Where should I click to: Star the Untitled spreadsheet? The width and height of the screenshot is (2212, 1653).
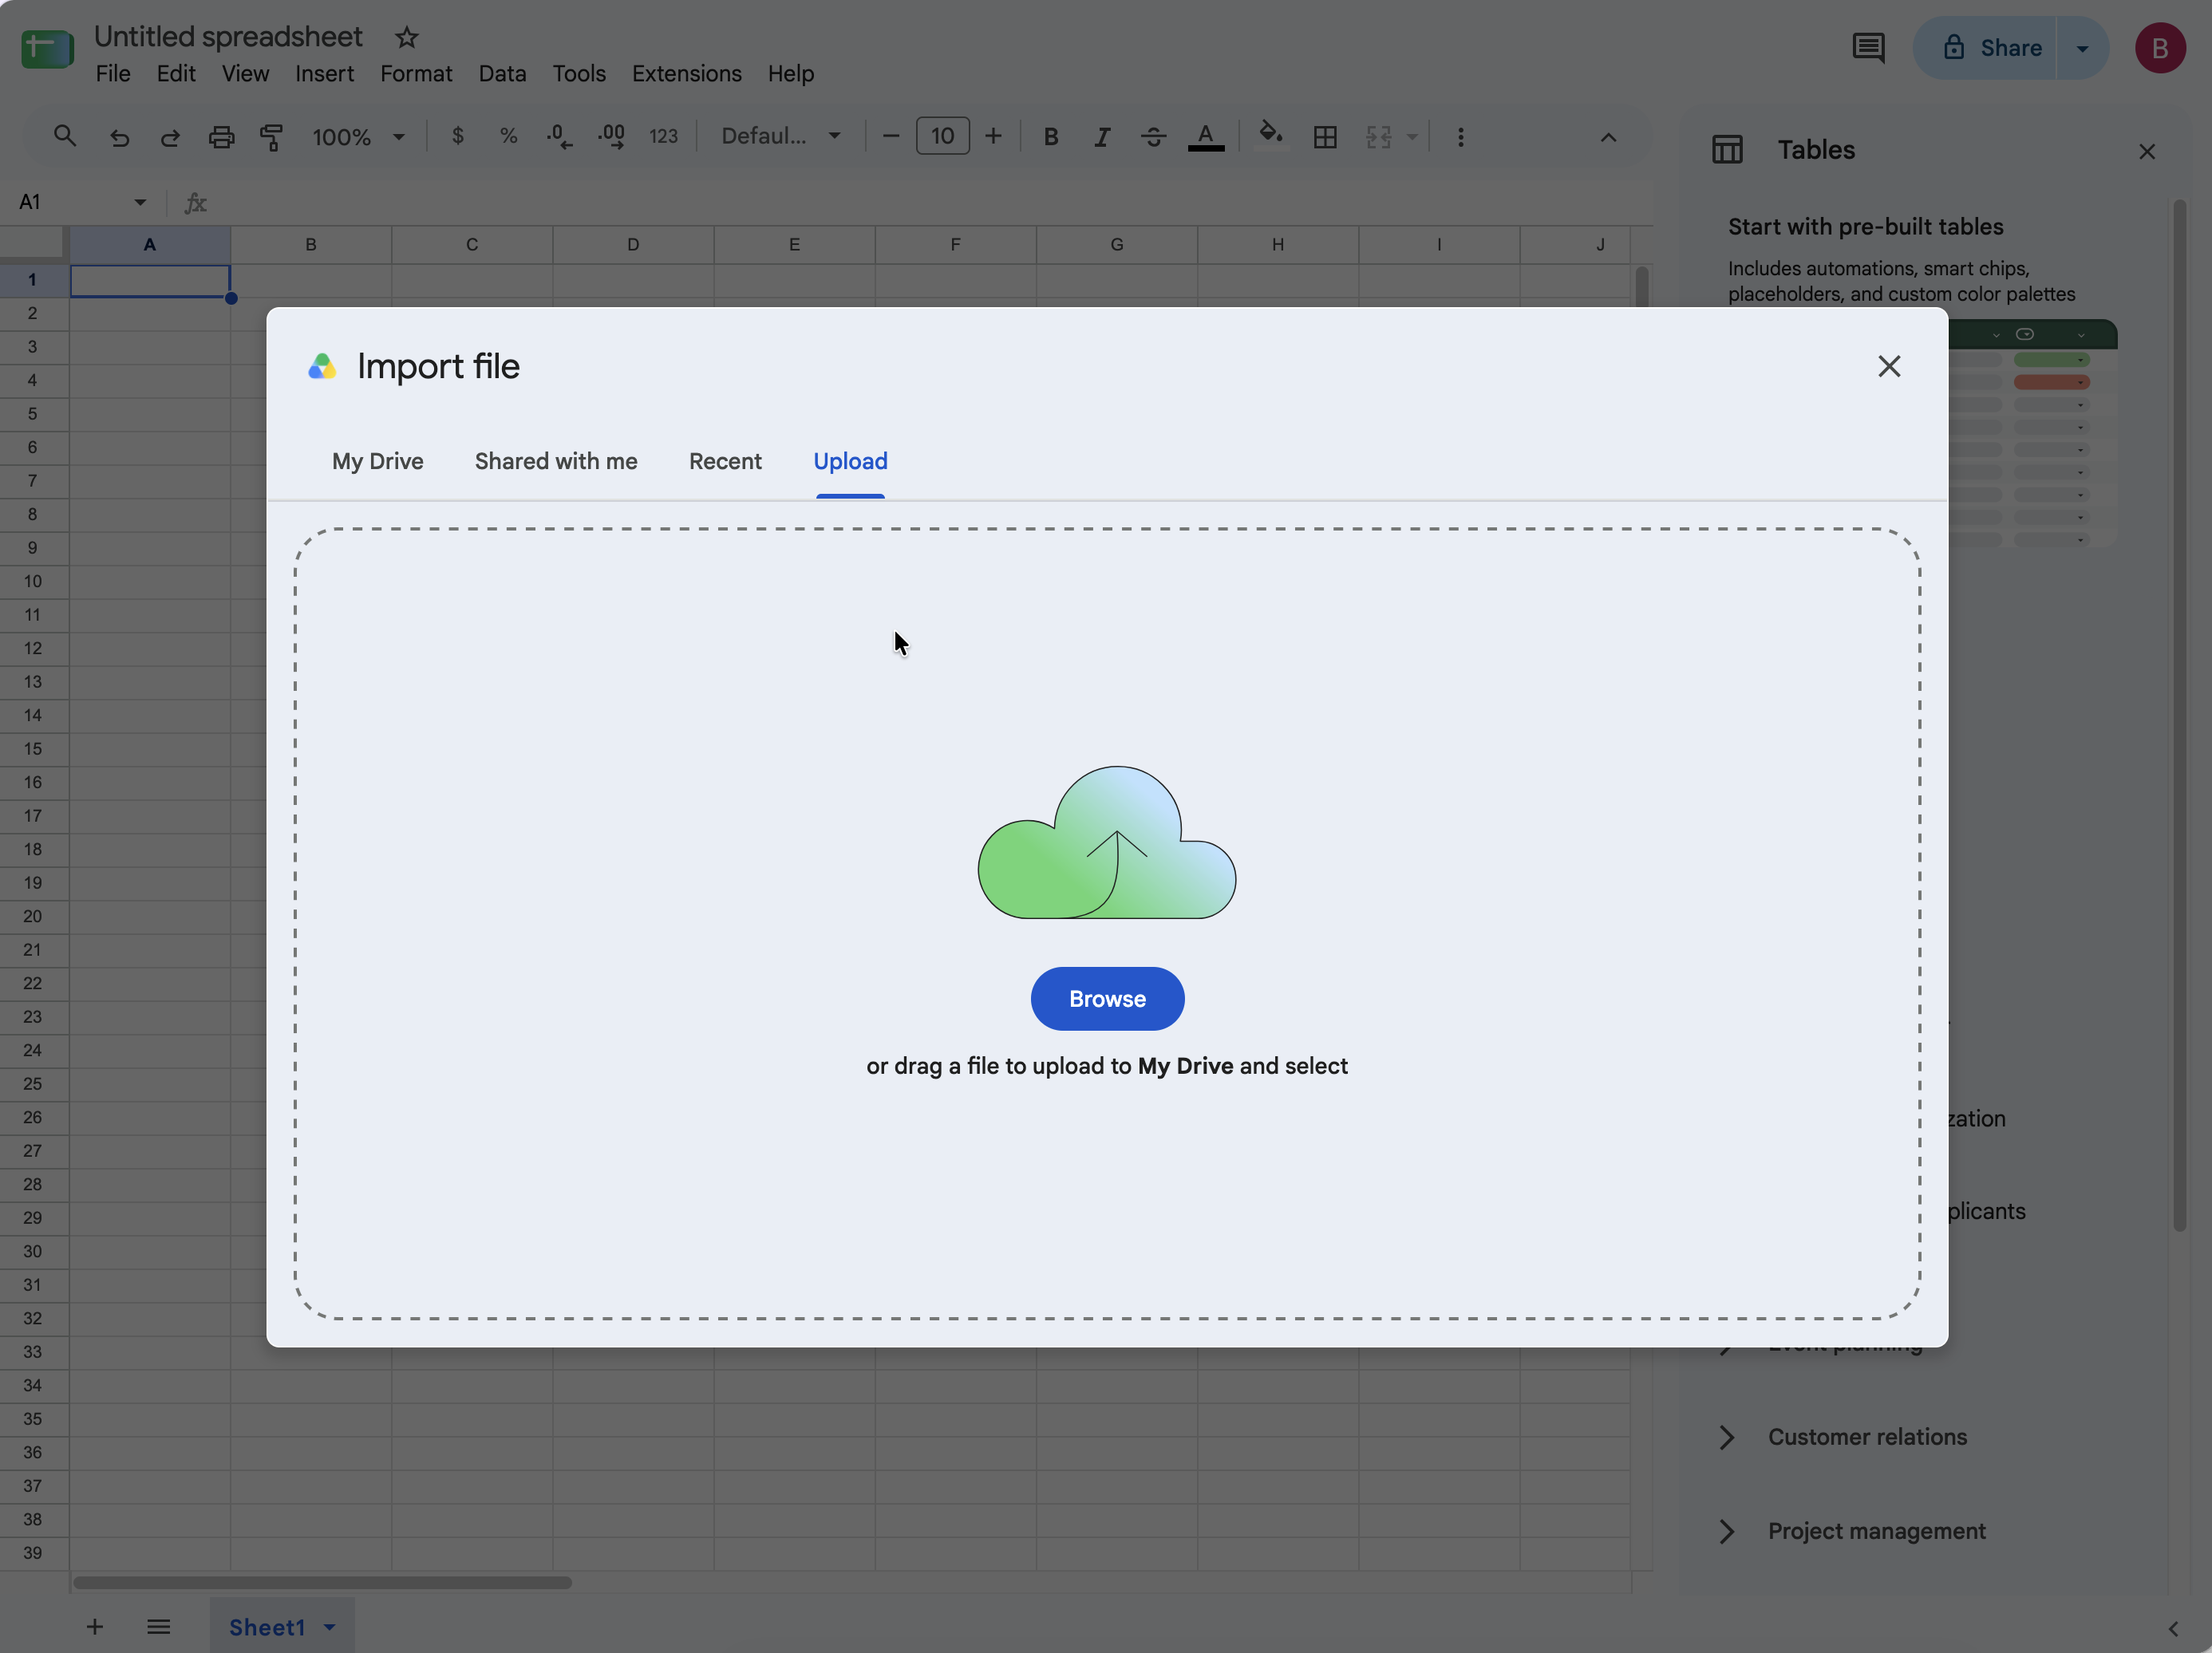point(406,38)
